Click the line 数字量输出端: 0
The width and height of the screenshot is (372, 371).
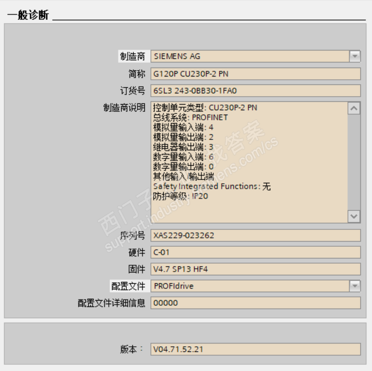[x=183, y=166]
